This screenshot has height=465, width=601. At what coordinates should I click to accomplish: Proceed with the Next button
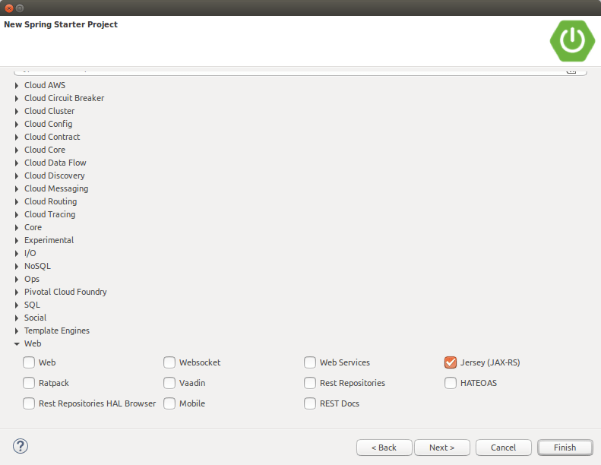click(x=442, y=448)
